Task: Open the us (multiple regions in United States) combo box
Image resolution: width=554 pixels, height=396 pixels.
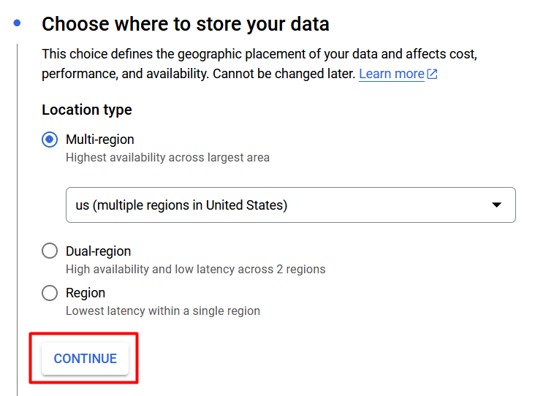Action: pos(290,205)
